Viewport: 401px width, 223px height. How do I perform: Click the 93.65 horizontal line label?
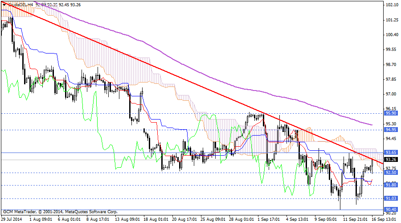[x=391, y=153]
